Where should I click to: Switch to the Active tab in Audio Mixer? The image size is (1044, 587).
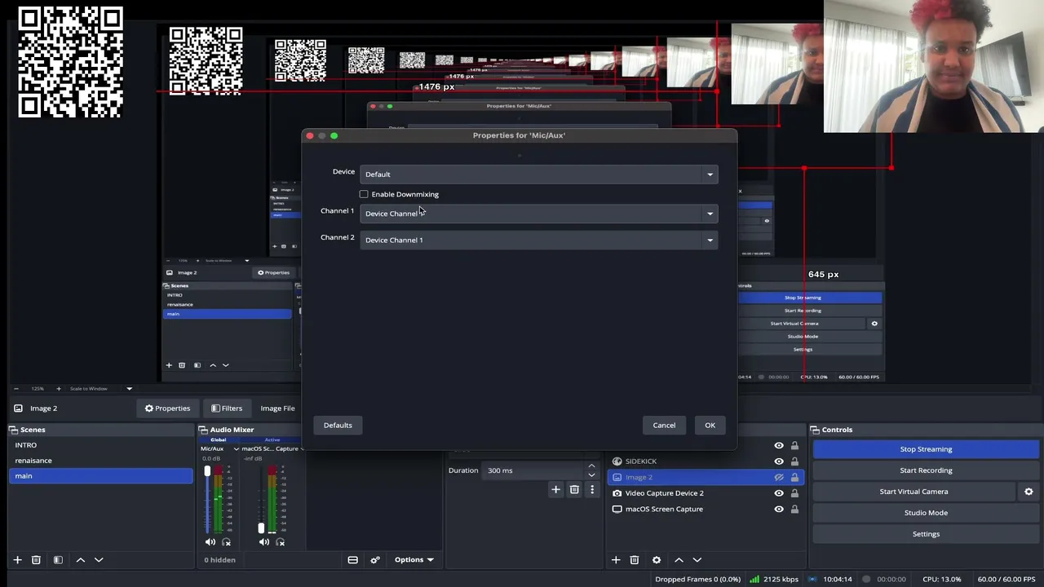[272, 440]
